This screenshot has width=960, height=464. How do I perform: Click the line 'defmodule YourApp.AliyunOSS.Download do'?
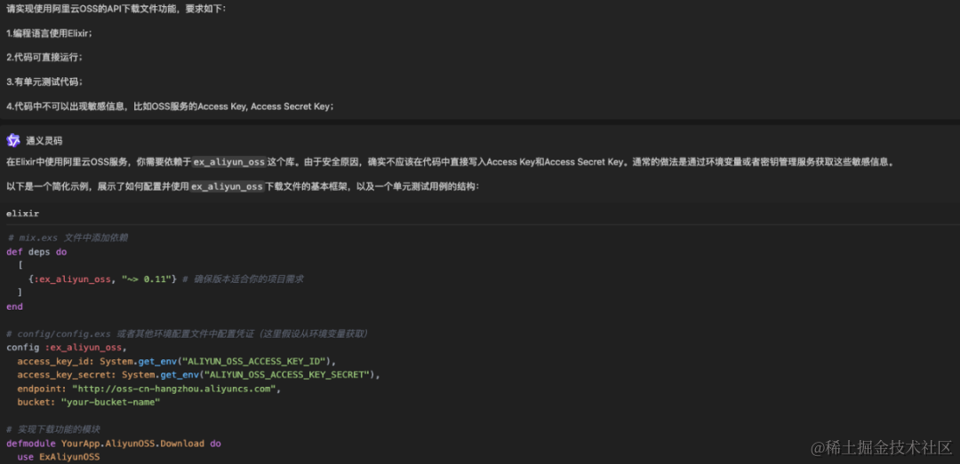(x=113, y=444)
